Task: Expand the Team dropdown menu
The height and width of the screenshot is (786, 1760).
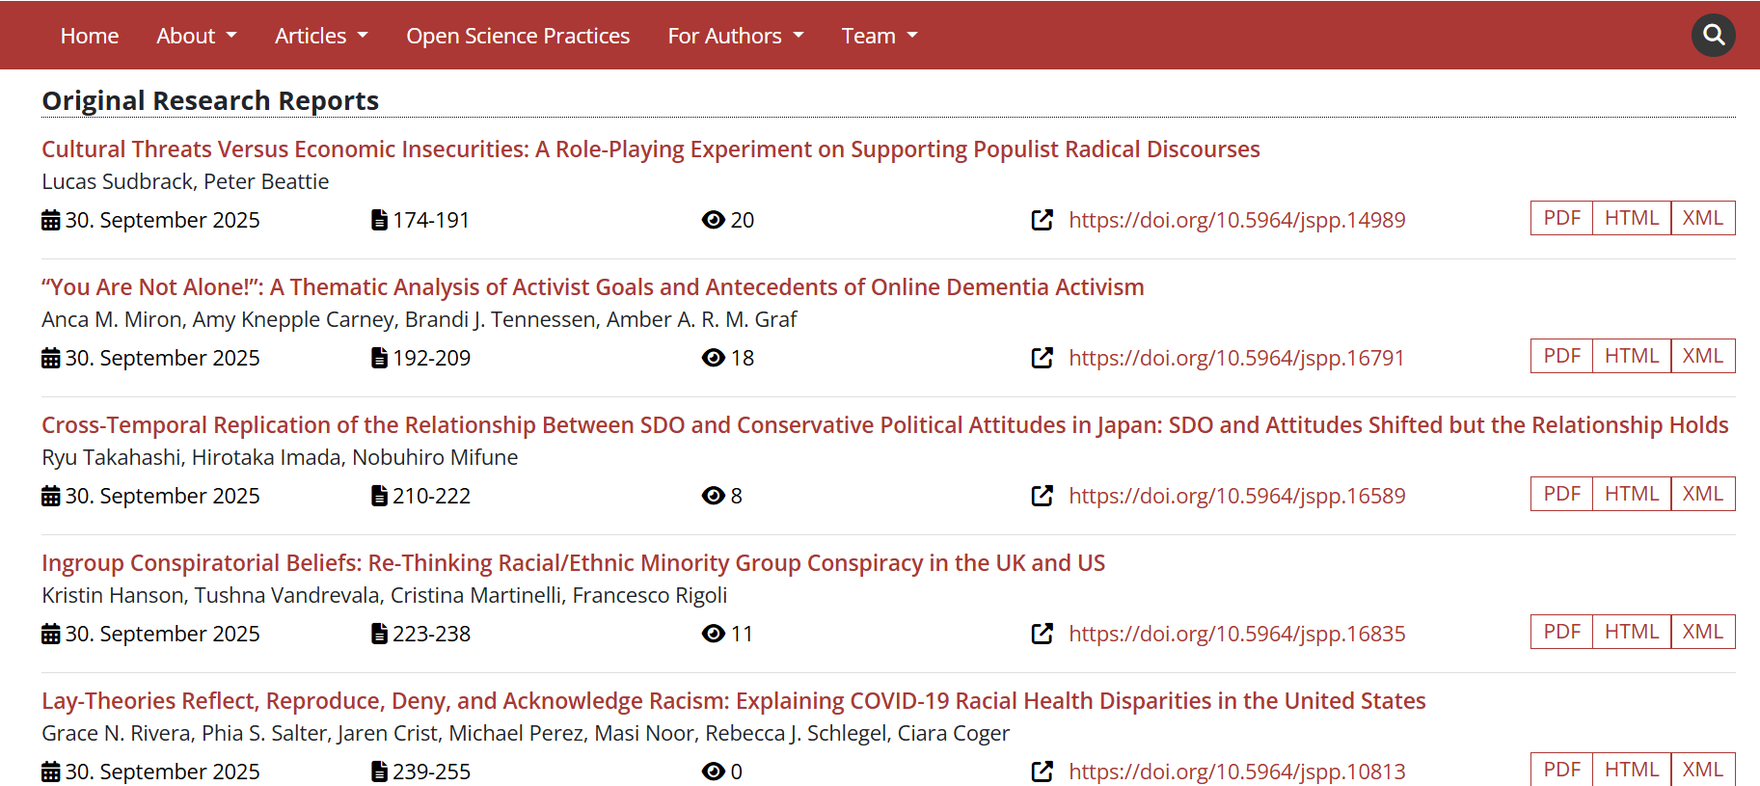Action: click(x=879, y=36)
